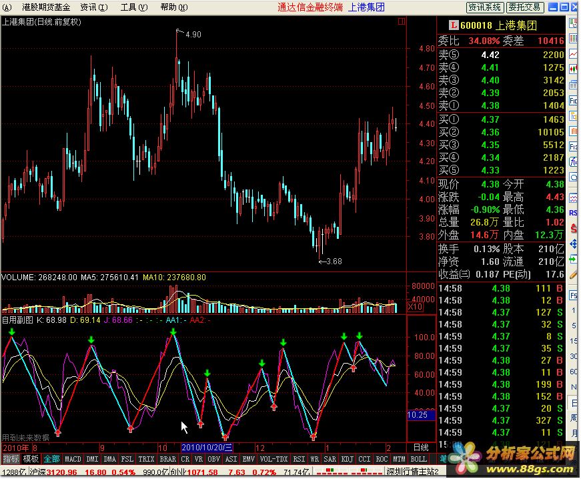
Task: Click the 10.25 cursor value box
Action: pos(421,415)
